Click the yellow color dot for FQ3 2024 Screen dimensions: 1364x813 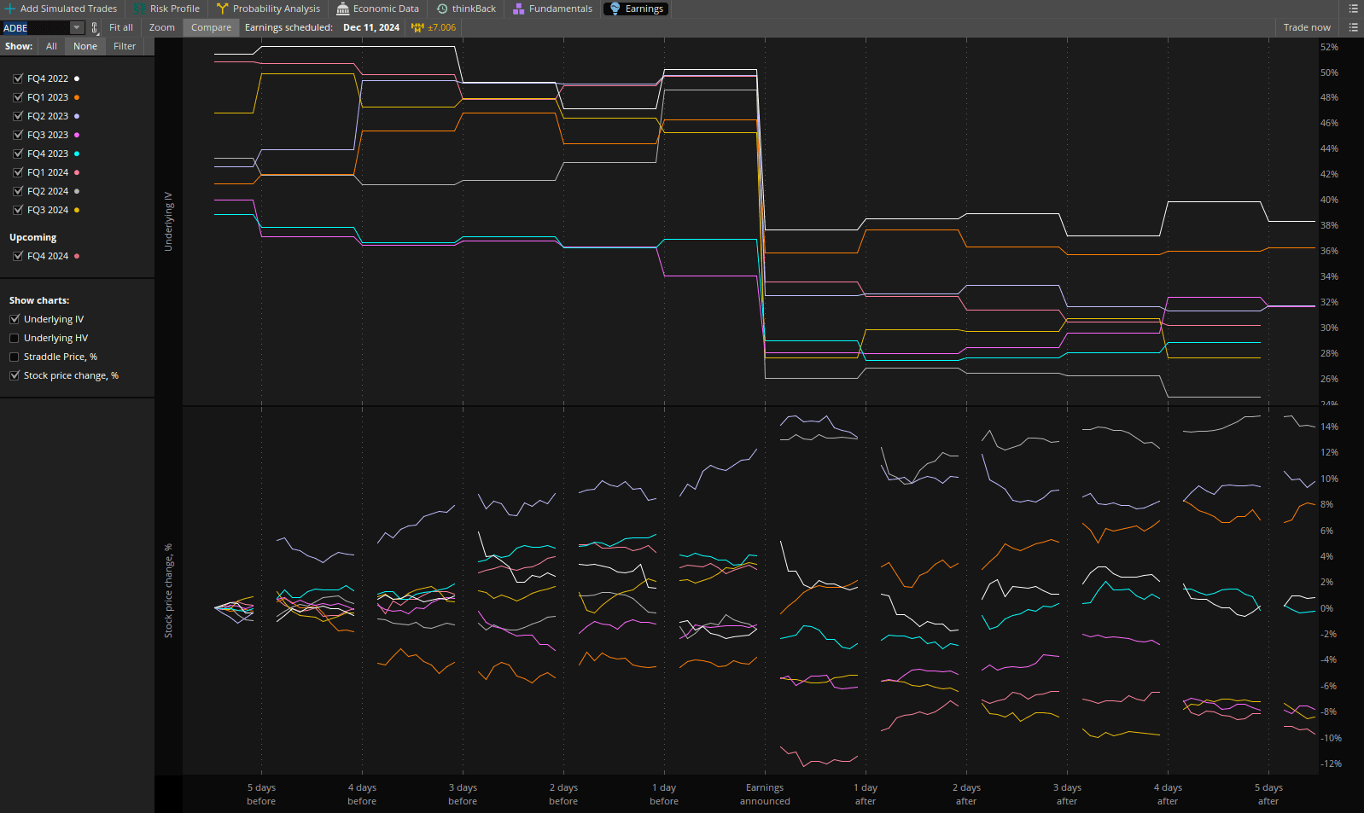[77, 210]
